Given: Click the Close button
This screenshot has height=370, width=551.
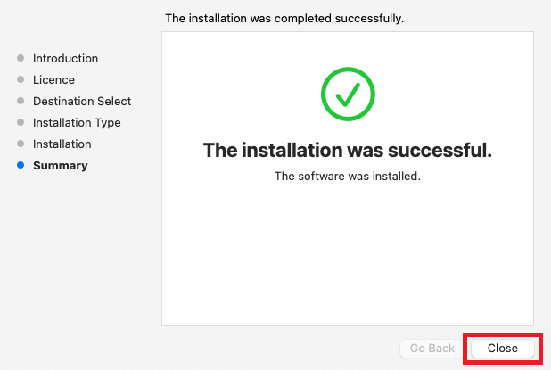Looking at the screenshot, I should click(x=502, y=349).
